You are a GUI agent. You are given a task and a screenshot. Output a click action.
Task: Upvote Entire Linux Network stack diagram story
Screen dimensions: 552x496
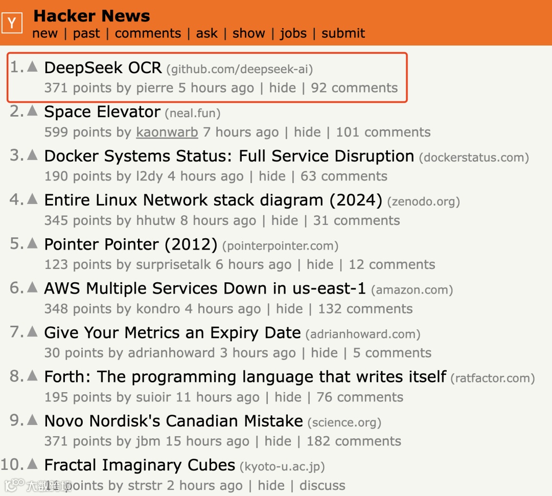(32, 199)
